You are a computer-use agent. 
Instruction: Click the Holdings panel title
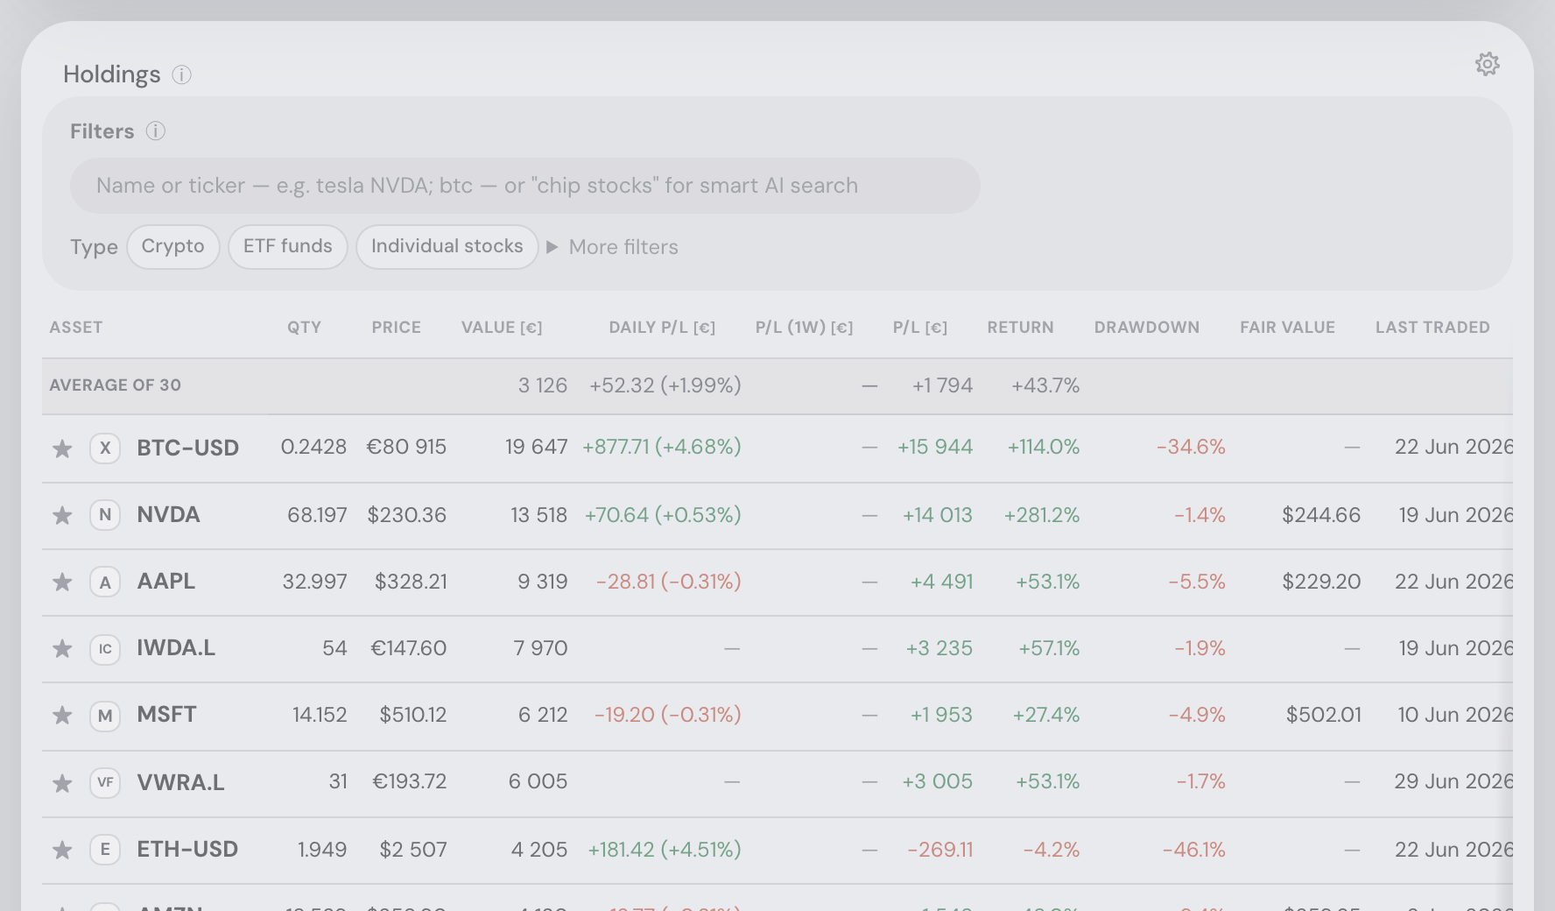112,74
